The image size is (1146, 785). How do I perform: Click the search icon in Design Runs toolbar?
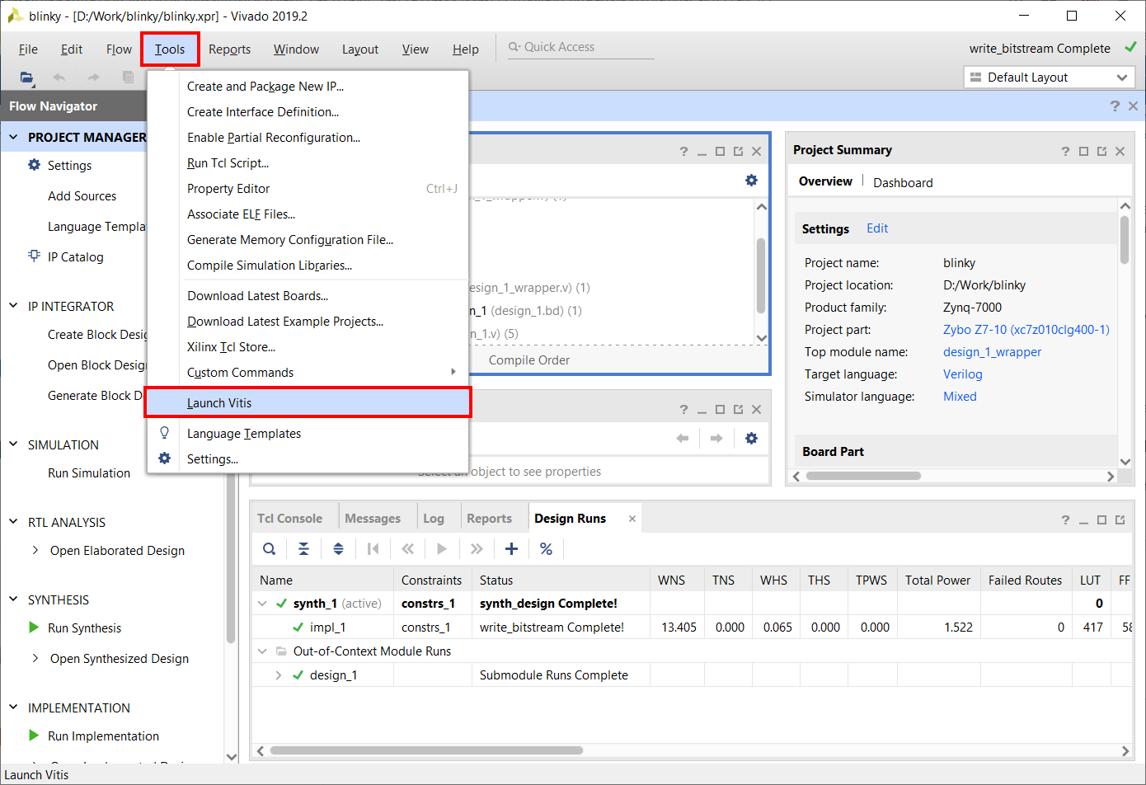click(x=270, y=549)
